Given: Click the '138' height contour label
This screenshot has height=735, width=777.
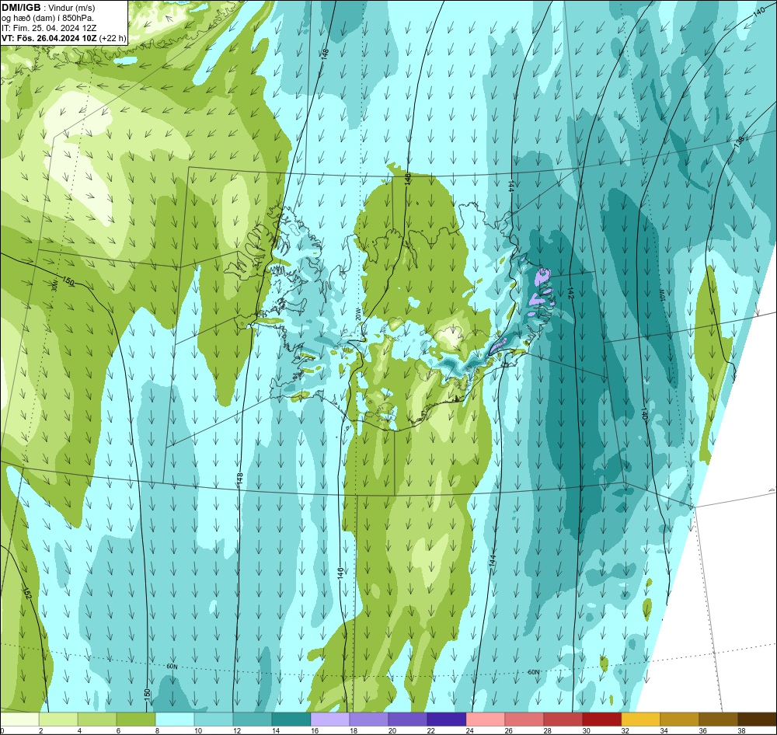Looking at the screenshot, I should click(740, 141).
